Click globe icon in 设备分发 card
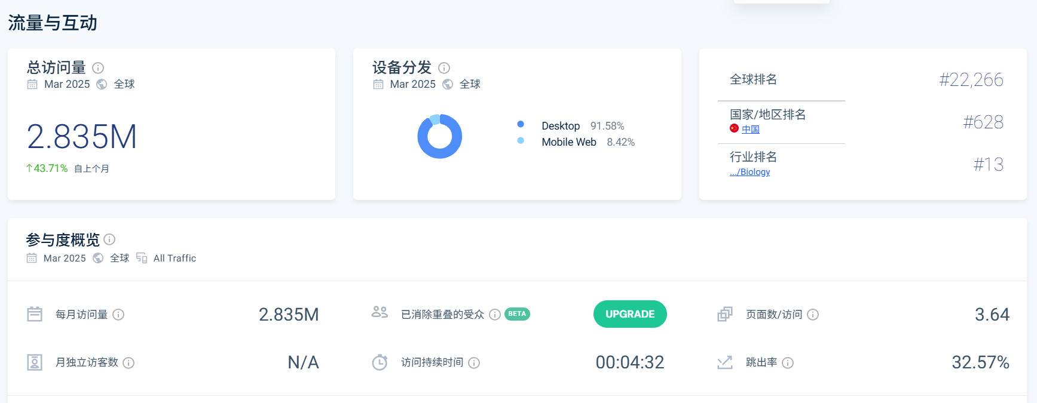The width and height of the screenshot is (1037, 403). [x=448, y=84]
